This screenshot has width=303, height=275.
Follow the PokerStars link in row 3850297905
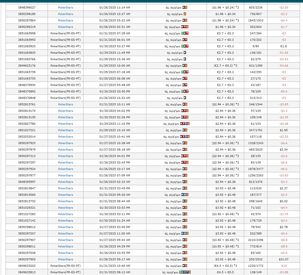pyautogui.click(x=66, y=259)
